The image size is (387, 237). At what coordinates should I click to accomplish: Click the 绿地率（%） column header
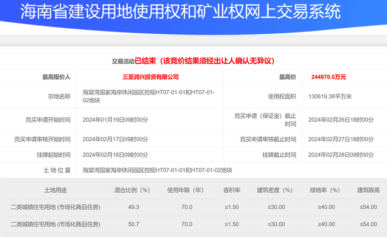[x=325, y=190]
